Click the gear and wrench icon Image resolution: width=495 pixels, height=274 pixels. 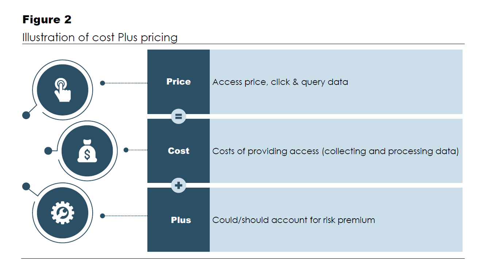(x=63, y=213)
